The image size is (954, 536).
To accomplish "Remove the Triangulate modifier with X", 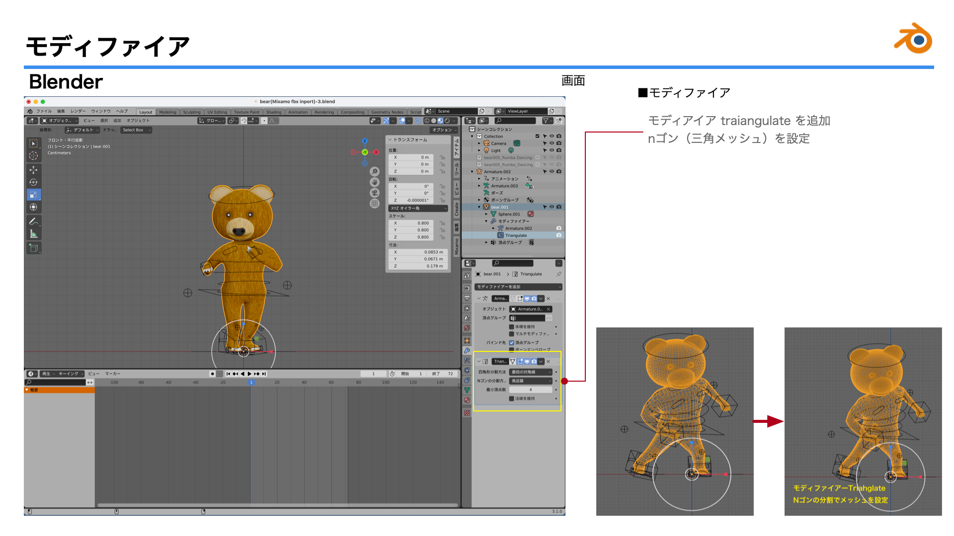I will [548, 361].
